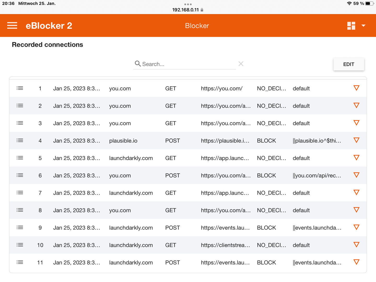376x282 pixels.
Task: Tap the Wi-Fi status icon
Action: pos(349,3)
